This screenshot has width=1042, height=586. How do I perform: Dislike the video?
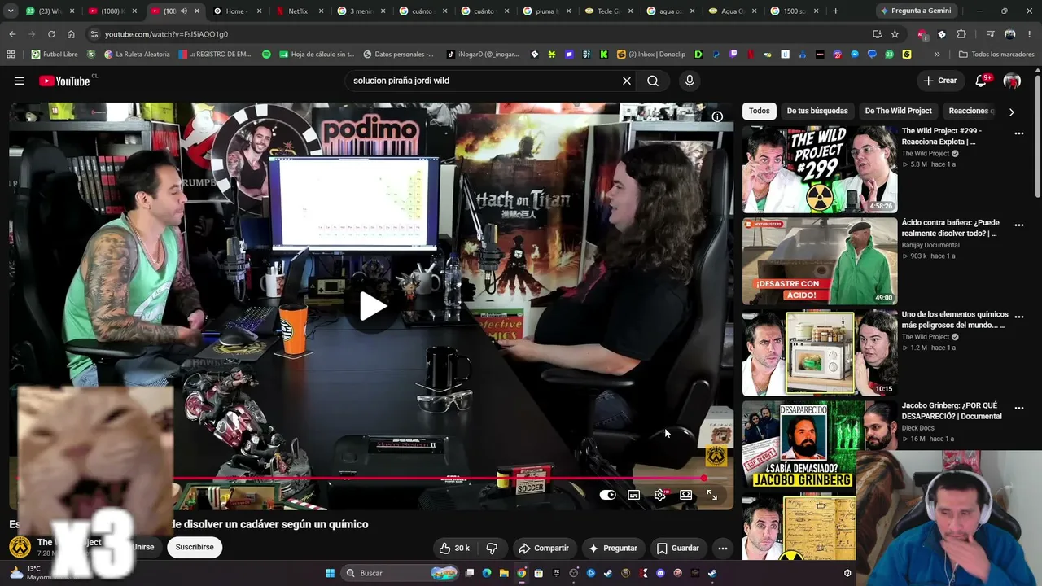point(492,548)
